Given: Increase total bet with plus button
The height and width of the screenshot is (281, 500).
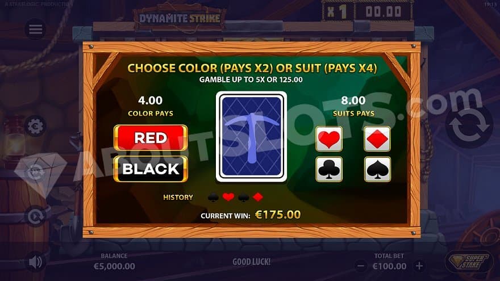Looking at the screenshot, I should (x=419, y=266).
